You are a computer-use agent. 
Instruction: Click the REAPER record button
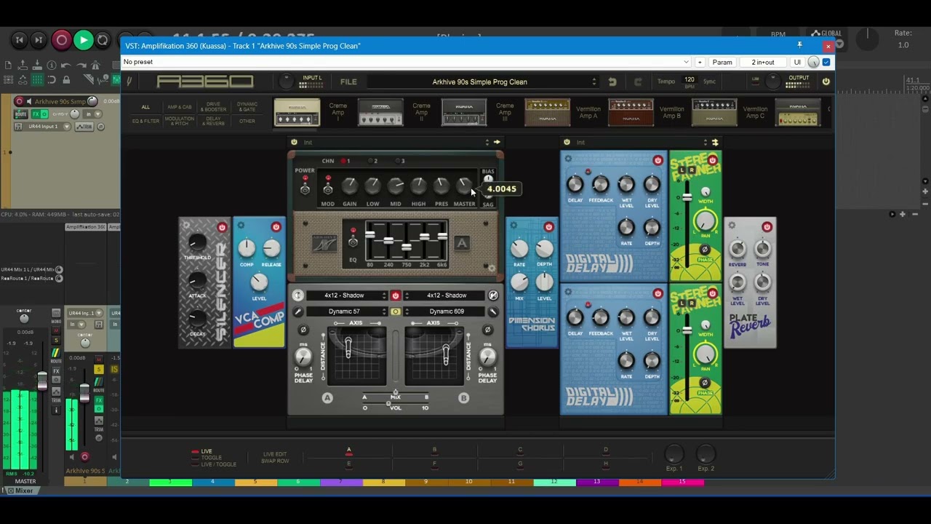(62, 41)
